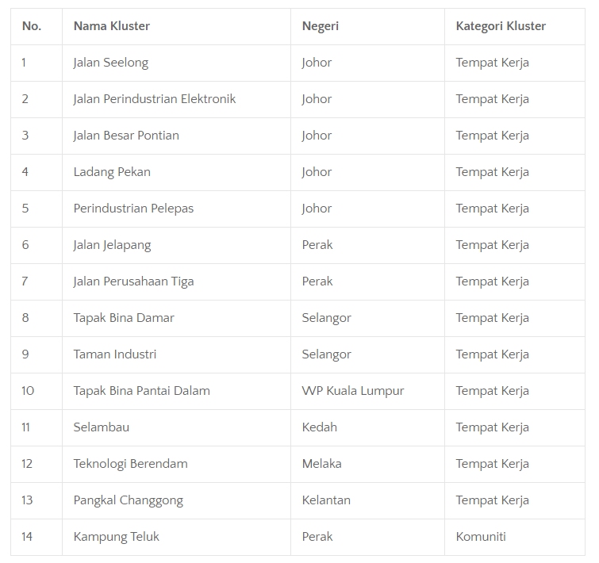Click the "Negeri" column header
599x563 pixels.
coord(321,26)
